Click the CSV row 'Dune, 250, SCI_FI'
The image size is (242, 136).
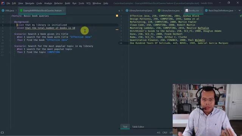click(x=156, y=34)
